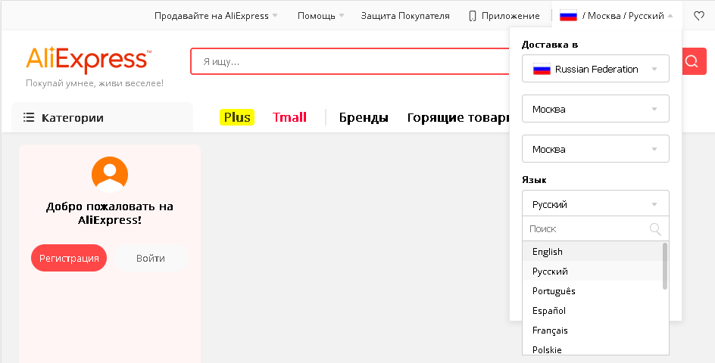The width and height of the screenshot is (715, 363).
Task: Click the red search magnifier button
Action: pos(694,61)
